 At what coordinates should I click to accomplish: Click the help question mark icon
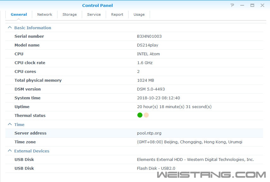click(232, 5)
